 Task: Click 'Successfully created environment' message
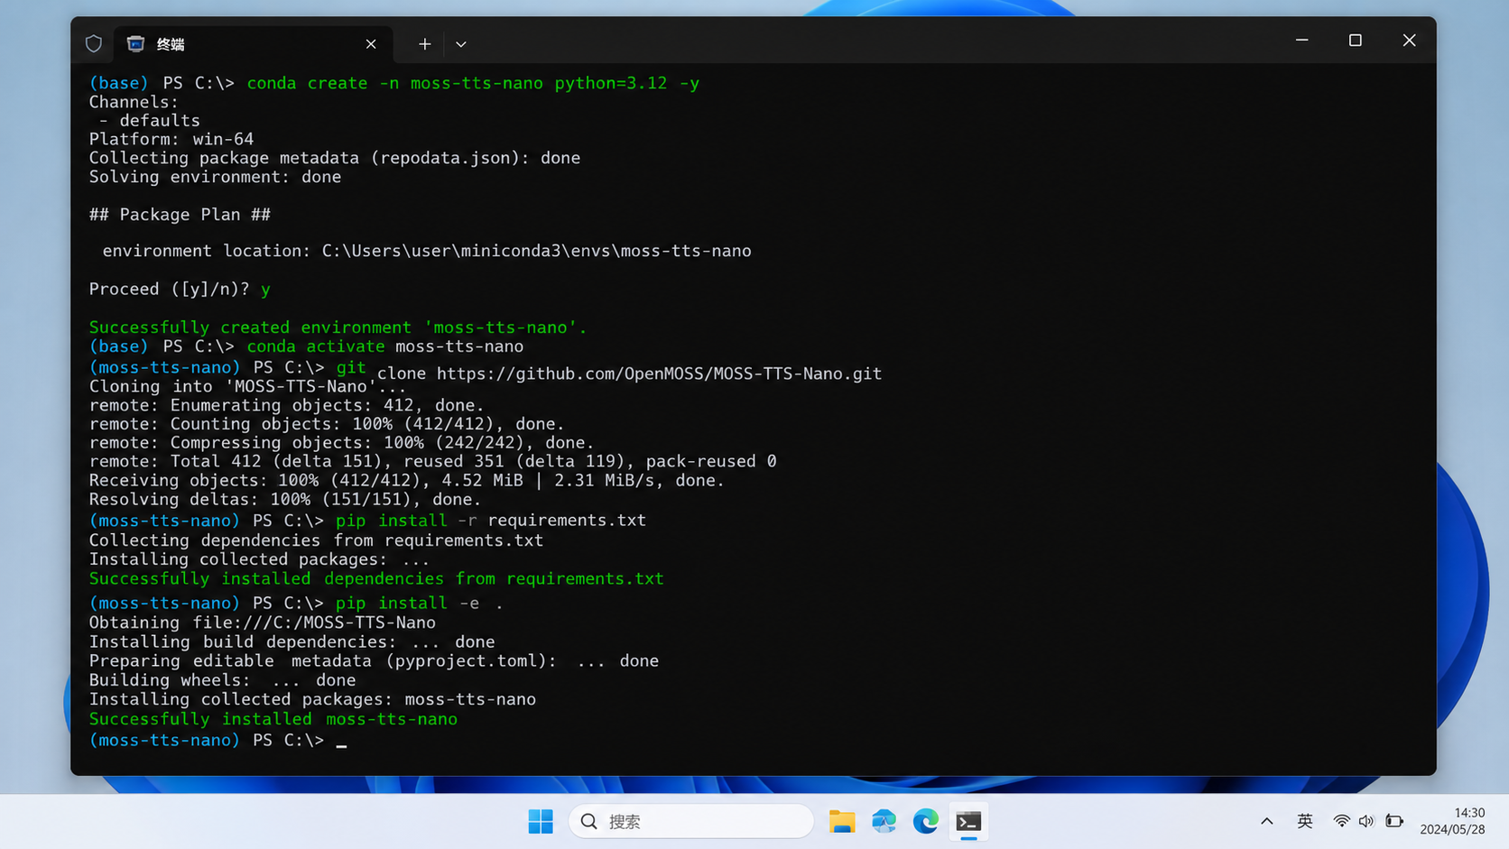coord(338,328)
